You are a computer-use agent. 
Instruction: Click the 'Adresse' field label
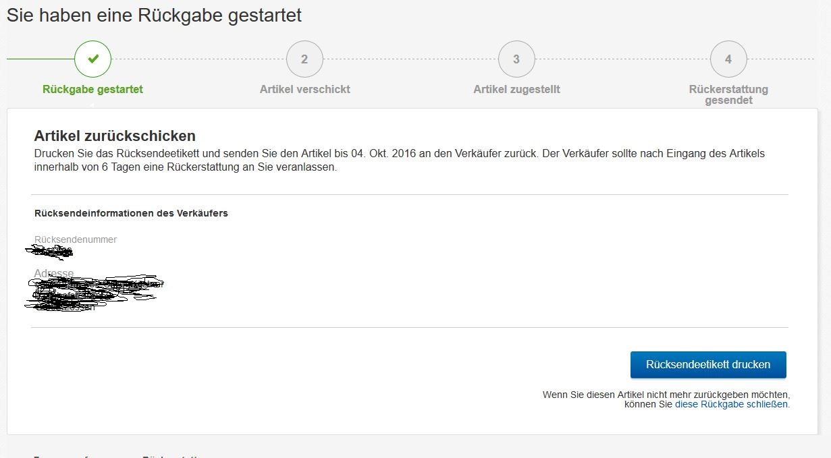tap(54, 273)
